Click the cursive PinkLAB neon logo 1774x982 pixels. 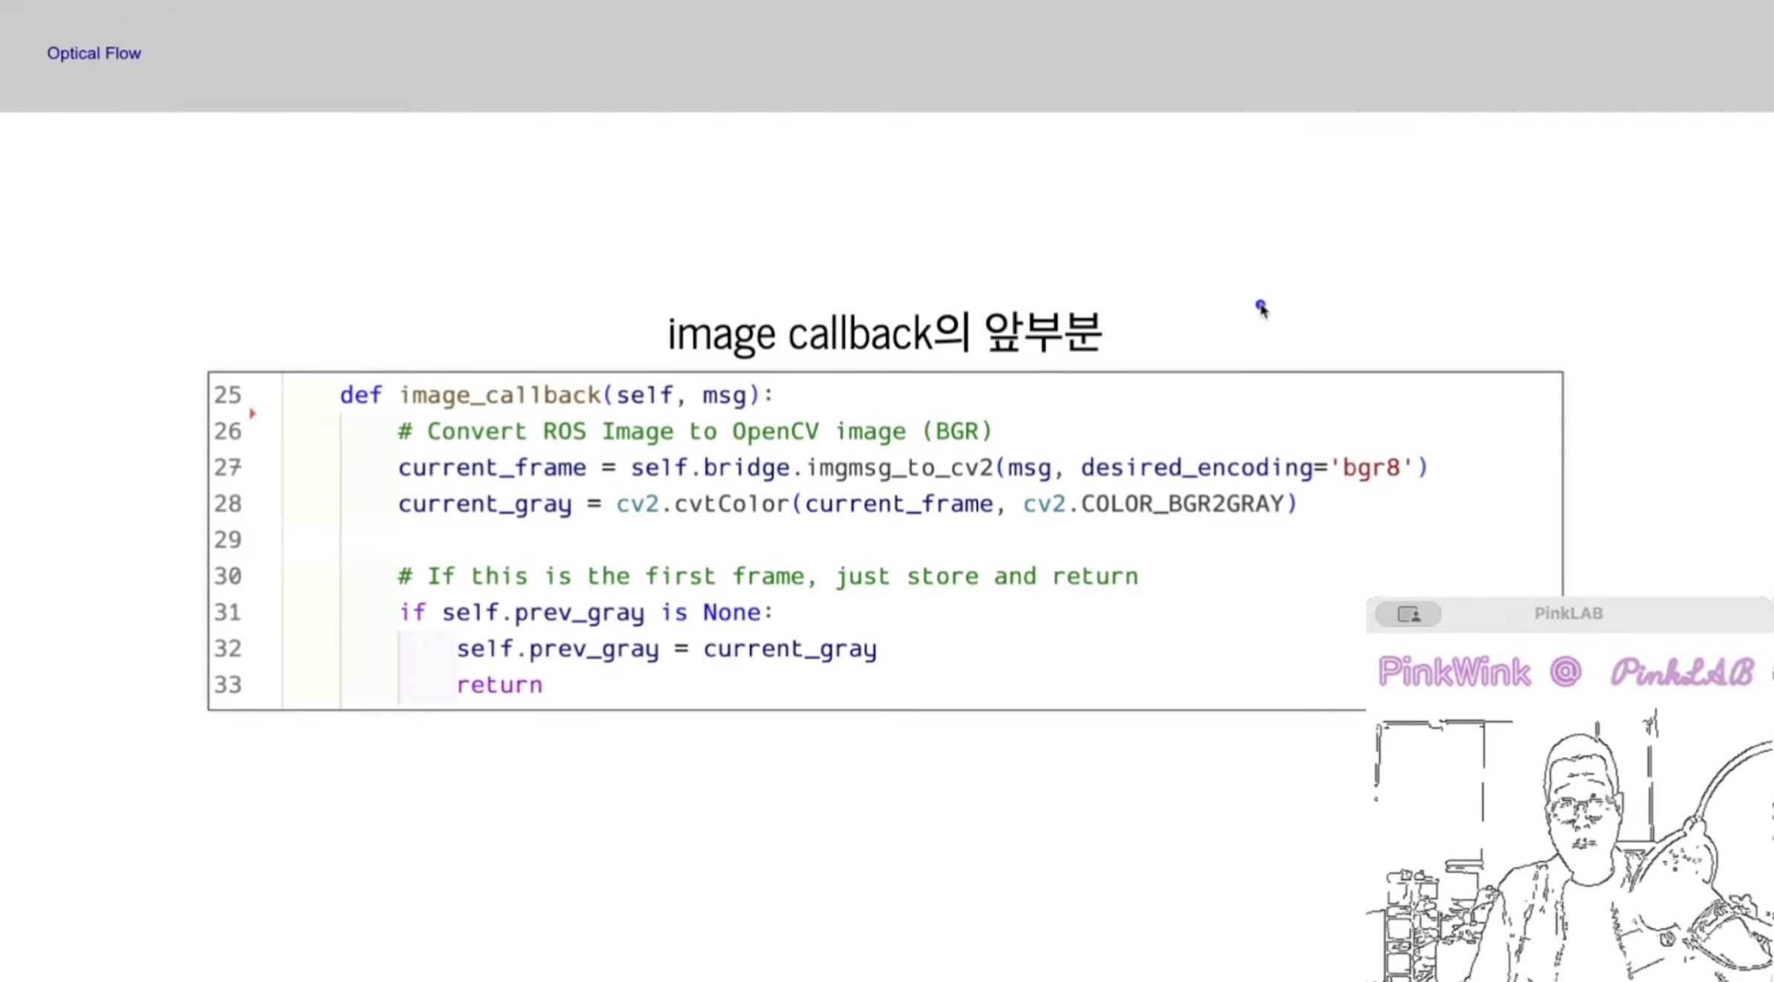click(x=1682, y=673)
